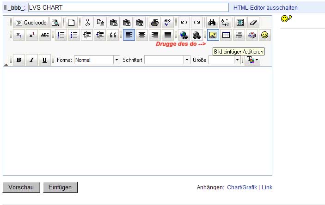Remove the link with the gray globe icon

(196, 35)
